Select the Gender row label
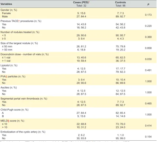Screen dimensions: 157x142 pos(9,10)
